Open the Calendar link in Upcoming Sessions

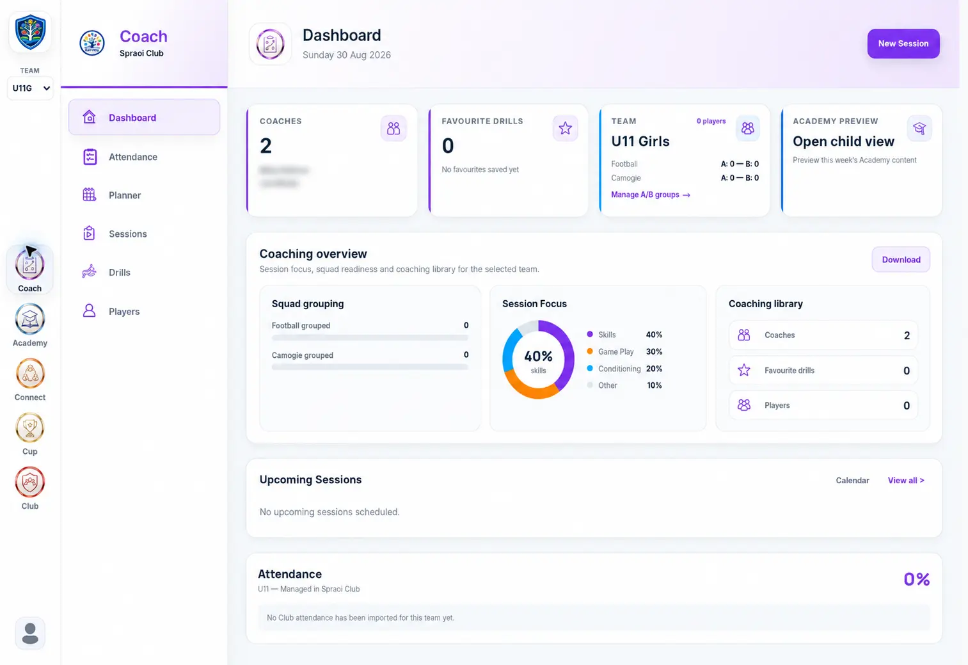point(852,481)
